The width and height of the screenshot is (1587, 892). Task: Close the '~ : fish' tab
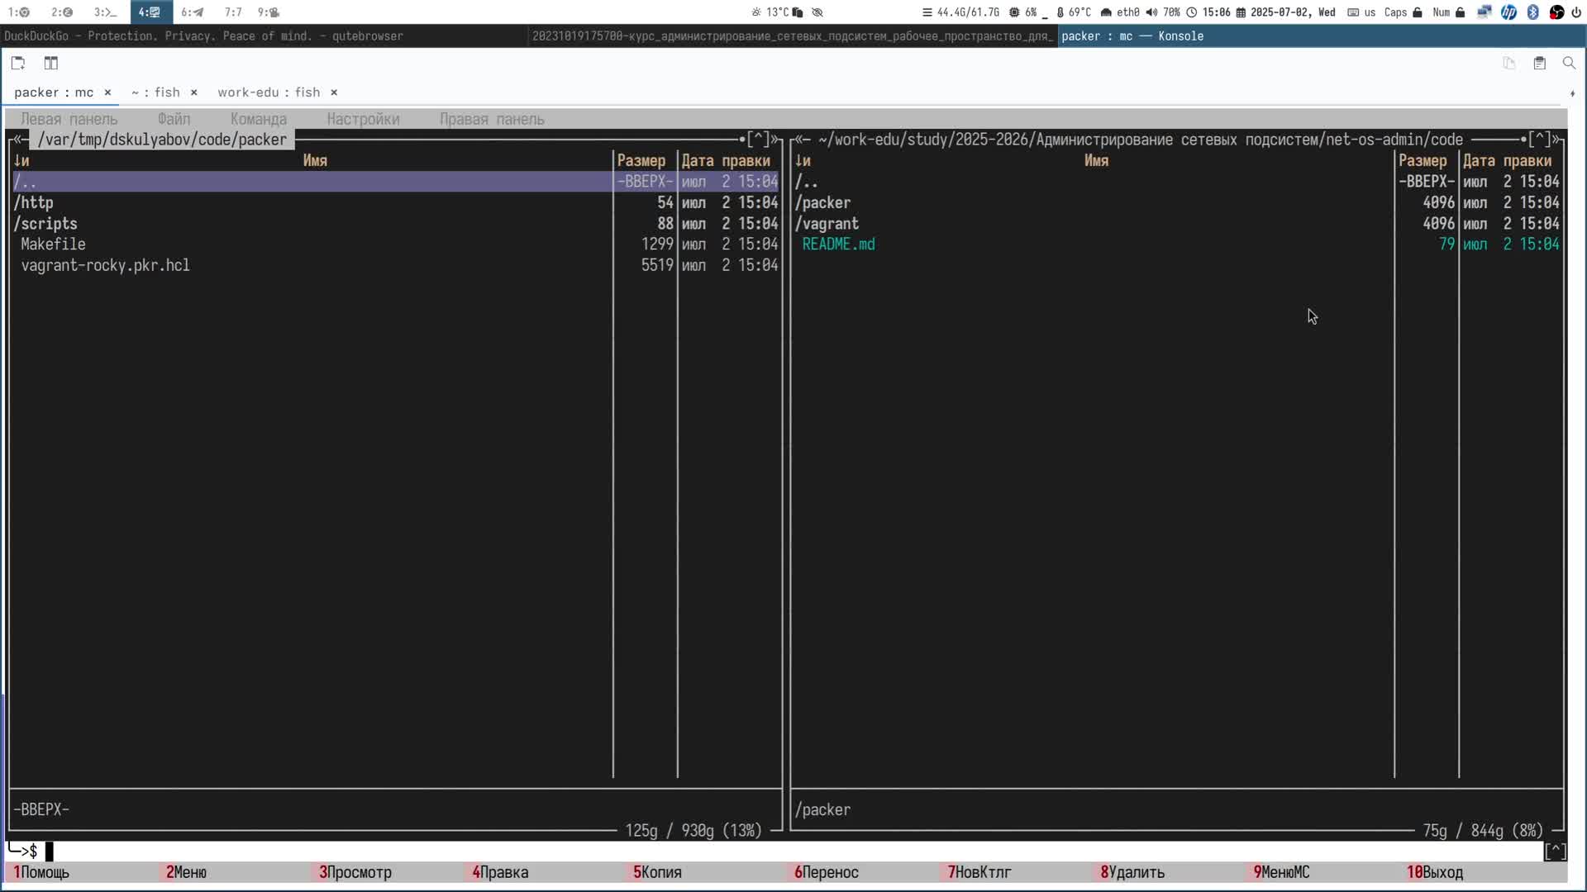point(193,93)
